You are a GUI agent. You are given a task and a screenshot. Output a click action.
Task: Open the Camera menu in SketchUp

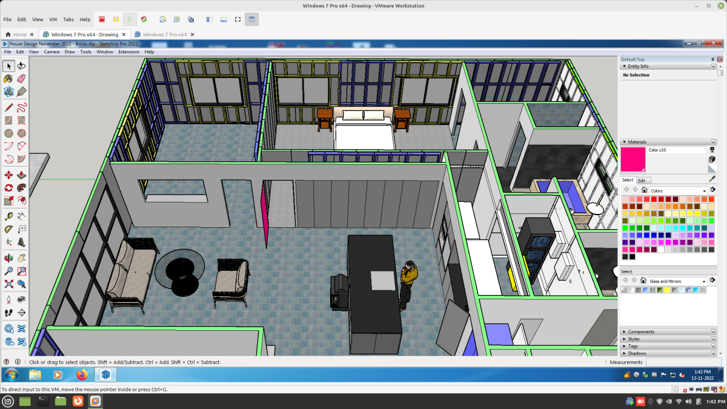[52, 52]
